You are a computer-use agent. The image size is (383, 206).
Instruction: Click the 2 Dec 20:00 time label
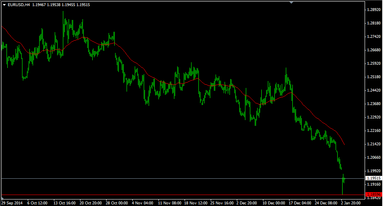pos(247,203)
